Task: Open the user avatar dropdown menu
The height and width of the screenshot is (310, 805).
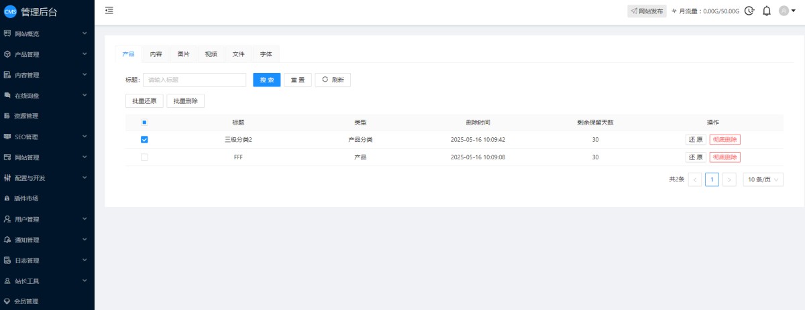Action: coord(788,11)
